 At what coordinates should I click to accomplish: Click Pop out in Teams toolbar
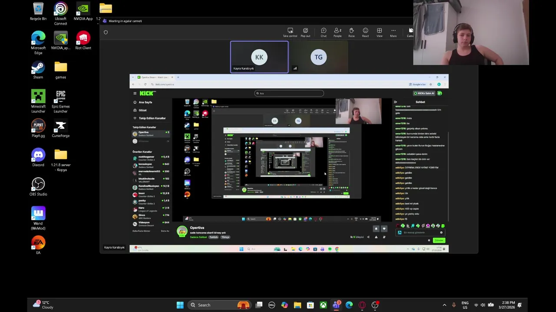click(305, 32)
